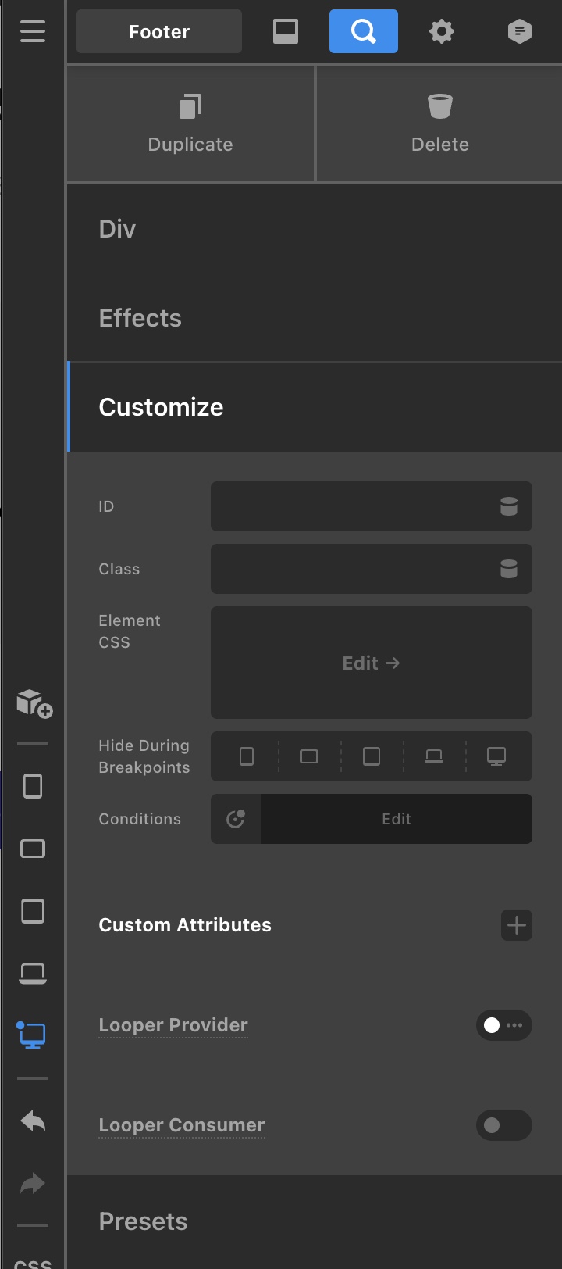
Task: Toggle the Looper Provider switch
Action: tap(504, 1025)
